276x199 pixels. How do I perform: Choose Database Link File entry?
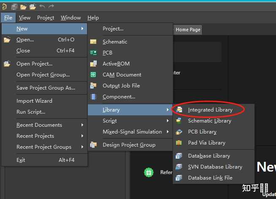(214, 178)
